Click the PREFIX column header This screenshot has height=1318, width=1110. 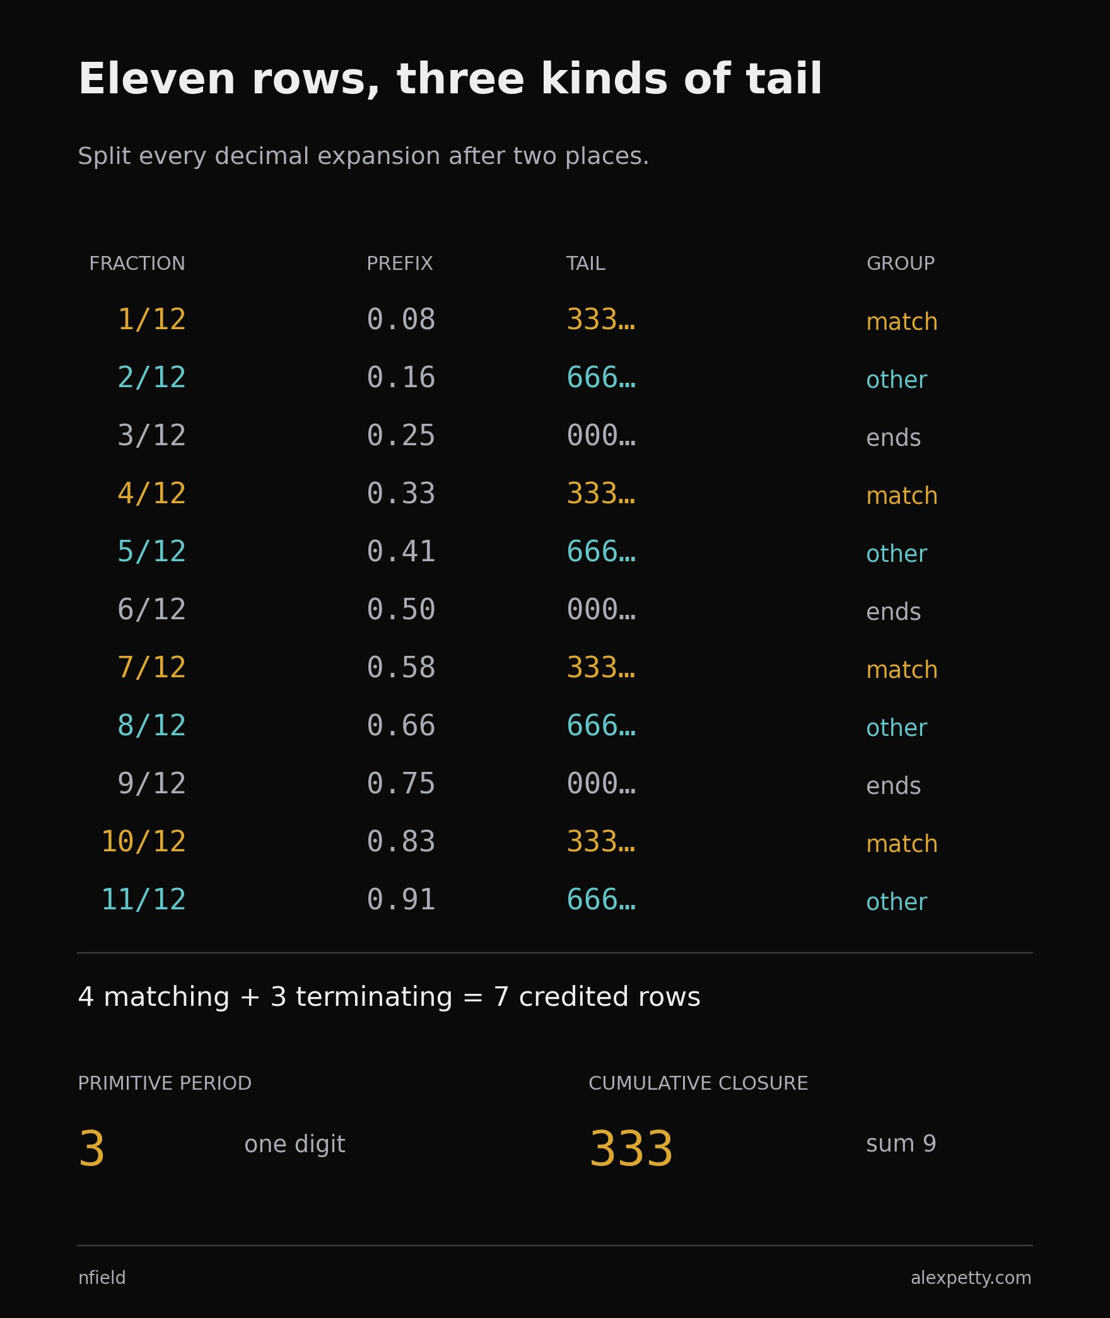tap(400, 264)
